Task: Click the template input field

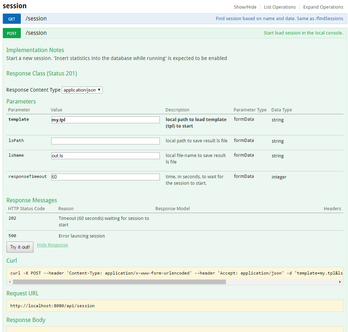Action: pos(105,120)
